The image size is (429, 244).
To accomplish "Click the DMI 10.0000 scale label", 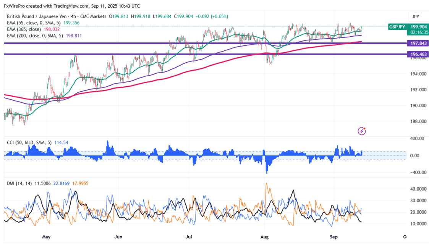I will pyautogui.click(x=418, y=224).
